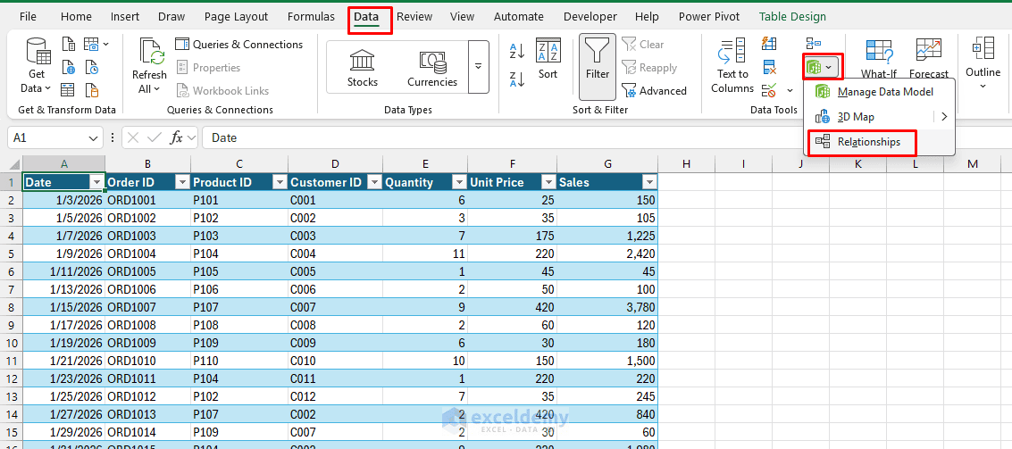Image resolution: width=1012 pixels, height=449 pixels.
Task: Switch to the Insert tab
Action: coord(124,17)
